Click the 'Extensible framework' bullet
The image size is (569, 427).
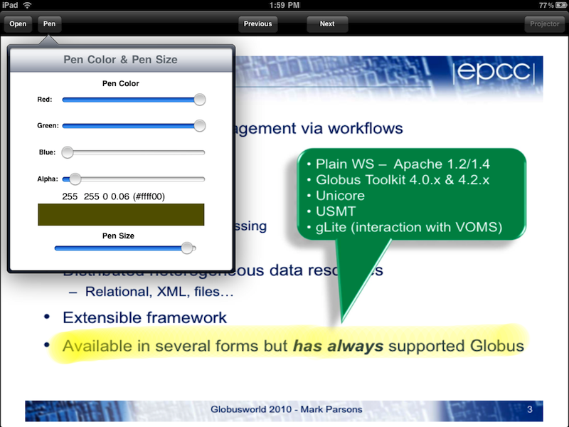(144, 317)
